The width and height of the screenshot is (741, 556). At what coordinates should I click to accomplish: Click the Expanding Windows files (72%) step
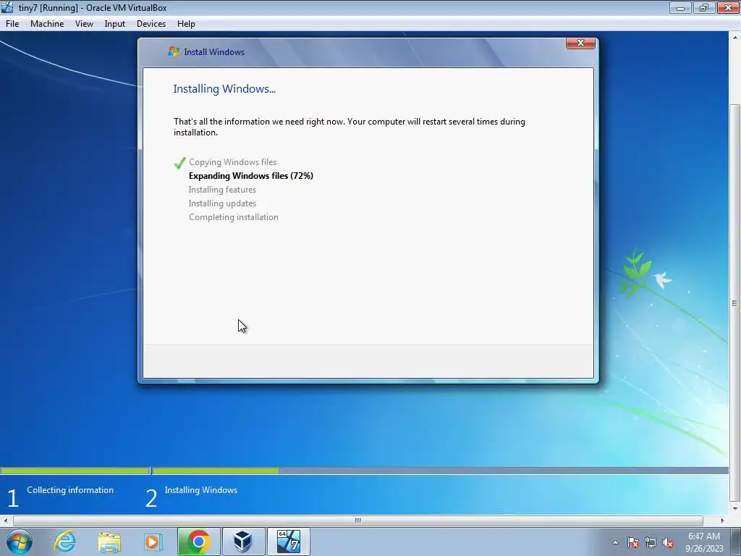pyautogui.click(x=251, y=176)
